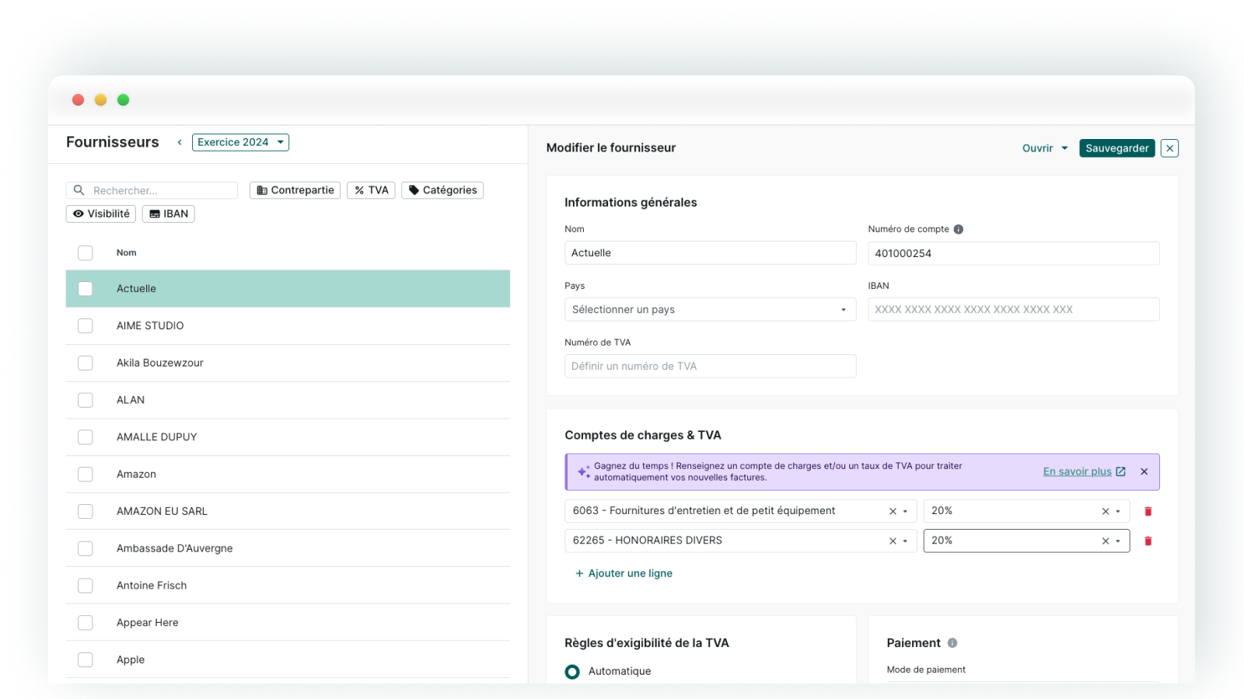
Task: Open the TVA filter
Action: [371, 190]
